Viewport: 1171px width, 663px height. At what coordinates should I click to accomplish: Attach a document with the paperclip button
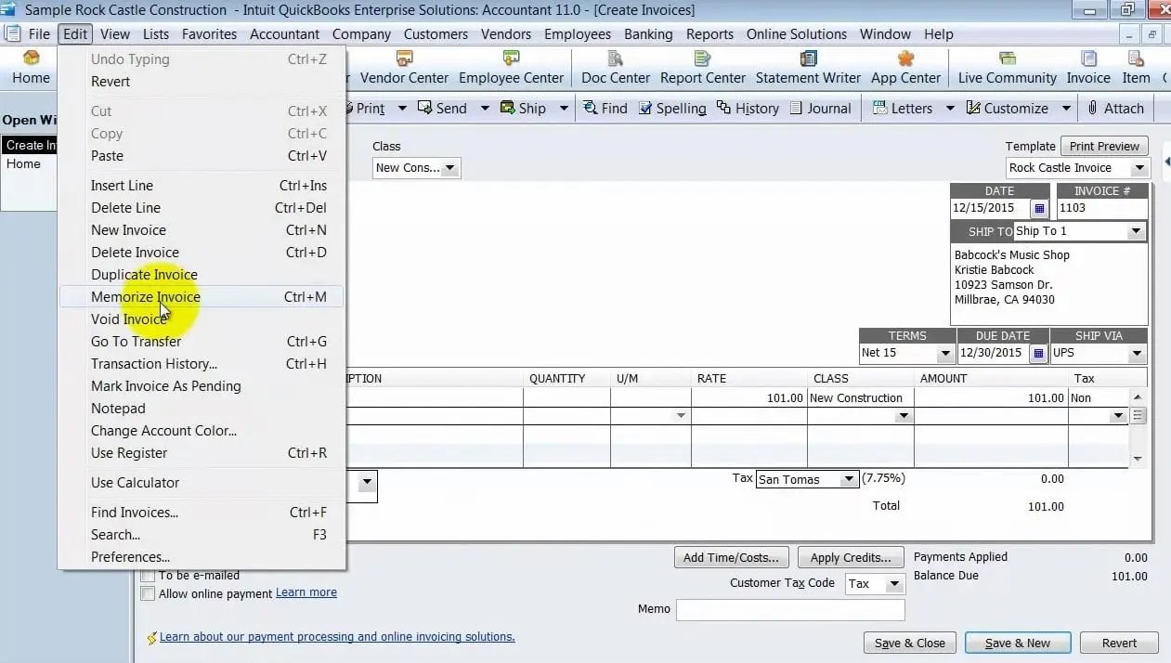[x=1115, y=109]
